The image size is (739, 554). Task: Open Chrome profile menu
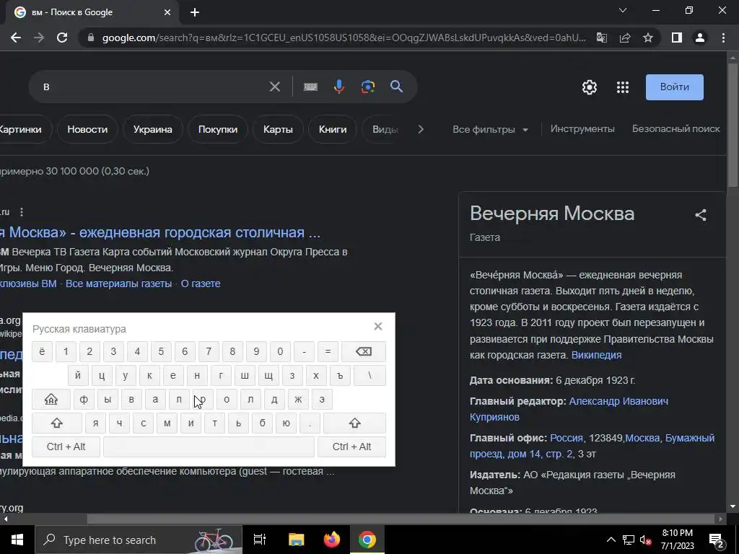[x=700, y=38]
